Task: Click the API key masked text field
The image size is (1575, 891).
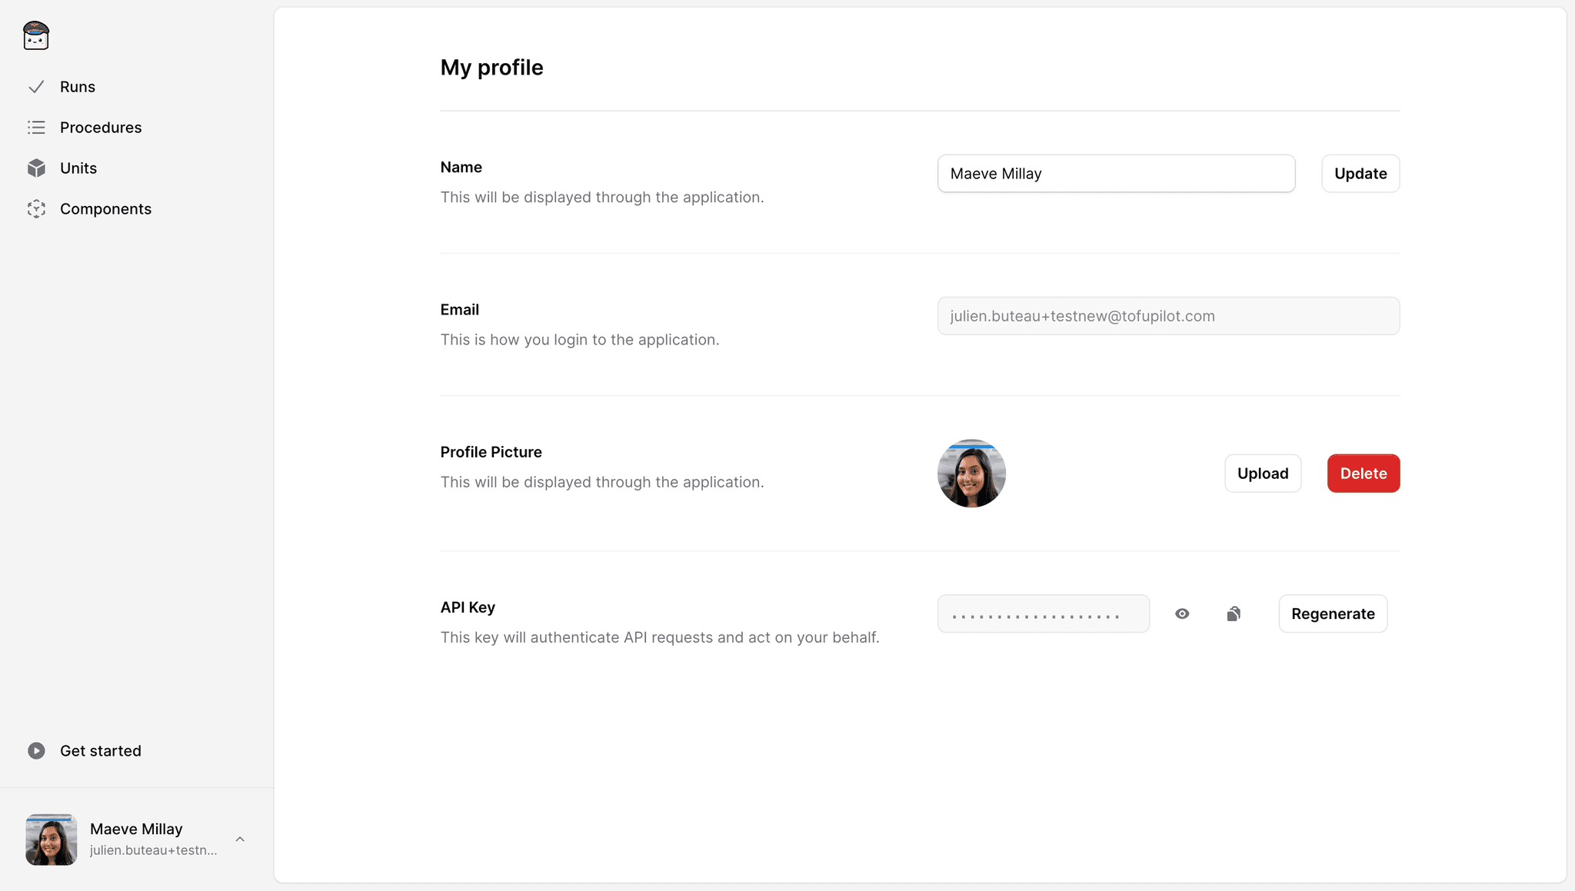Action: 1043,613
